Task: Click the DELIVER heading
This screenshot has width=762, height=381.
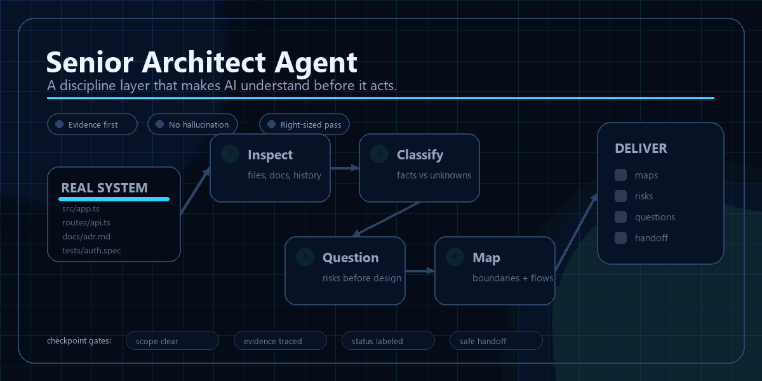Action: tap(641, 149)
